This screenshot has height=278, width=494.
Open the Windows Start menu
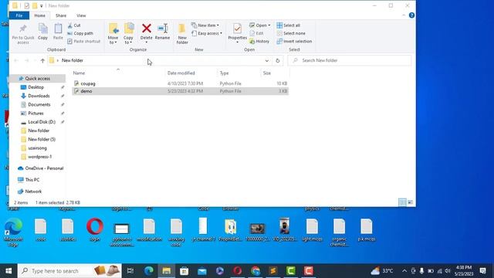point(8,271)
